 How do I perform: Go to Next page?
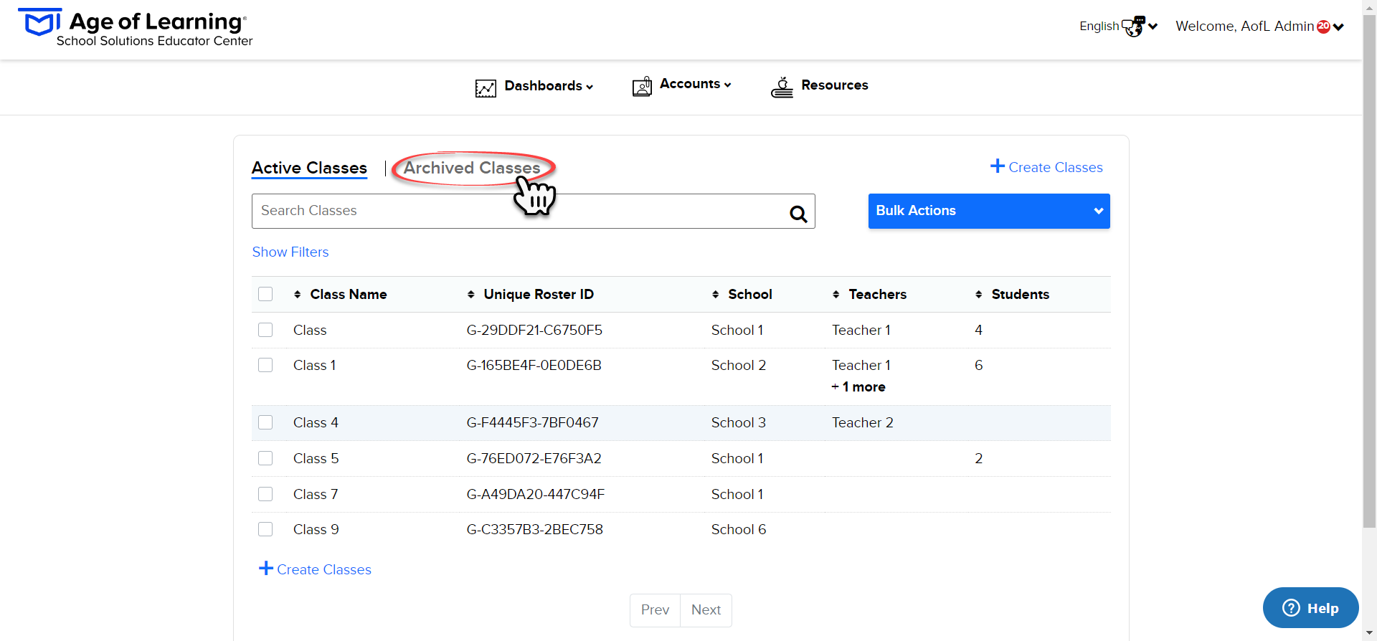click(706, 610)
